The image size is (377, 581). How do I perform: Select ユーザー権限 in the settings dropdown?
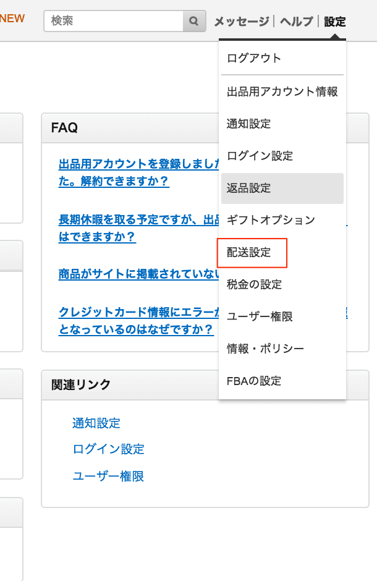point(260,316)
